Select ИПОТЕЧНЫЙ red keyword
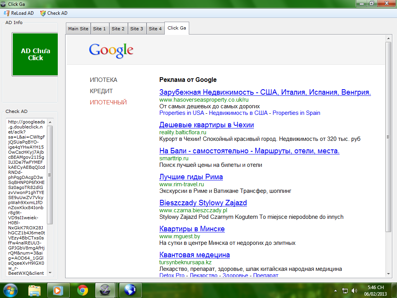The image size is (397, 298). pyautogui.click(x=108, y=102)
